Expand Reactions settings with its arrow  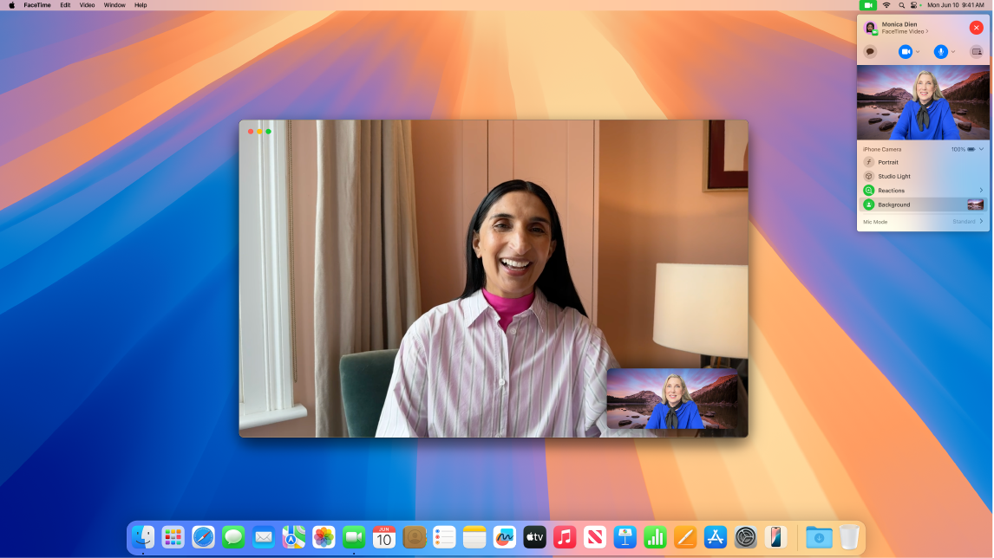pyautogui.click(x=981, y=190)
